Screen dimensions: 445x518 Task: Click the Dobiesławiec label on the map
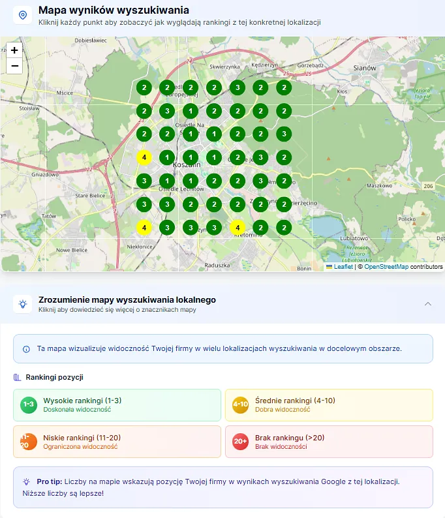click(91, 40)
